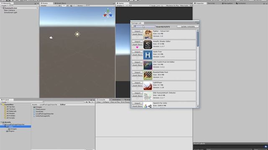This screenshot has width=268, height=150.
Task: Collapse the Favorites group in Project
Action: click(x=2, y=105)
